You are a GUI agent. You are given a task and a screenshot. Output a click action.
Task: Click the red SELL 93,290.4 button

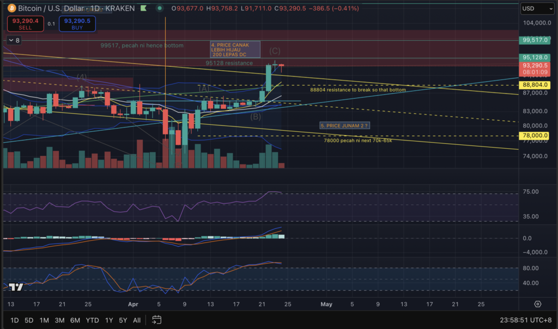click(x=25, y=24)
